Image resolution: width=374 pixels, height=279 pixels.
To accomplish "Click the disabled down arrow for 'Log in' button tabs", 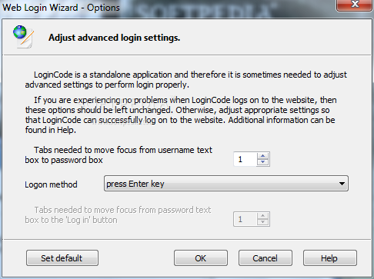I will [262, 222].
